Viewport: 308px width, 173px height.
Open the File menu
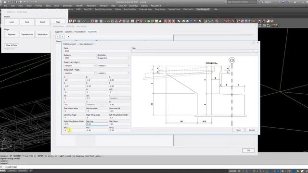[6, 6]
